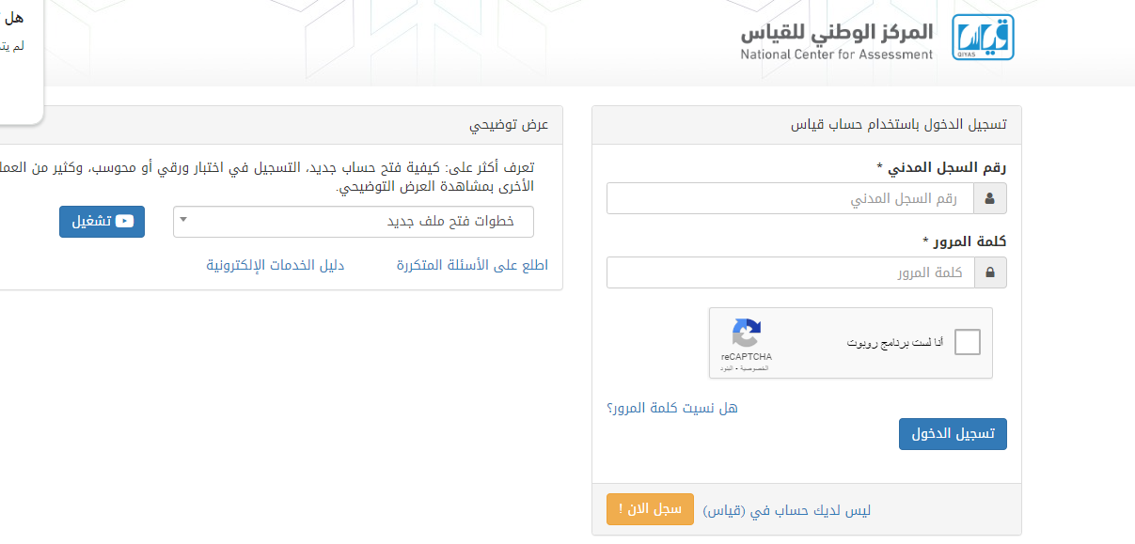Open هل نسيت كلمة المرور link
Screen dimensions: 1135x544
pyautogui.click(x=672, y=408)
